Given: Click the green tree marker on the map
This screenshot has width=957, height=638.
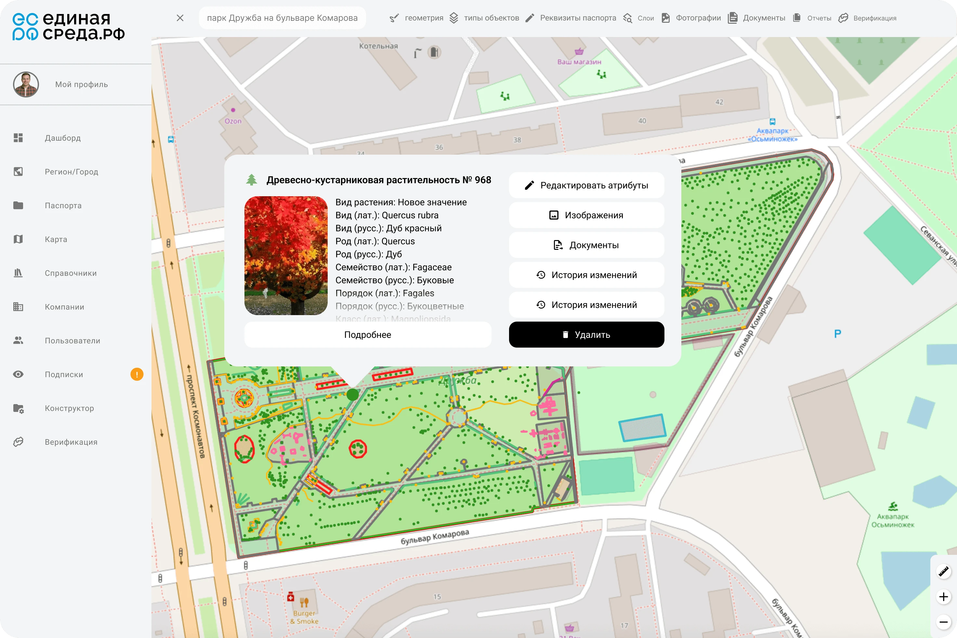Looking at the screenshot, I should click(x=352, y=394).
